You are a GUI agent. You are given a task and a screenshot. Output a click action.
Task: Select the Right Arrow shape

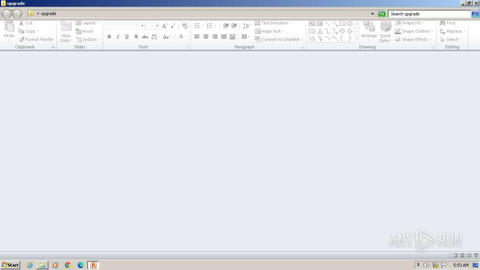342,31
